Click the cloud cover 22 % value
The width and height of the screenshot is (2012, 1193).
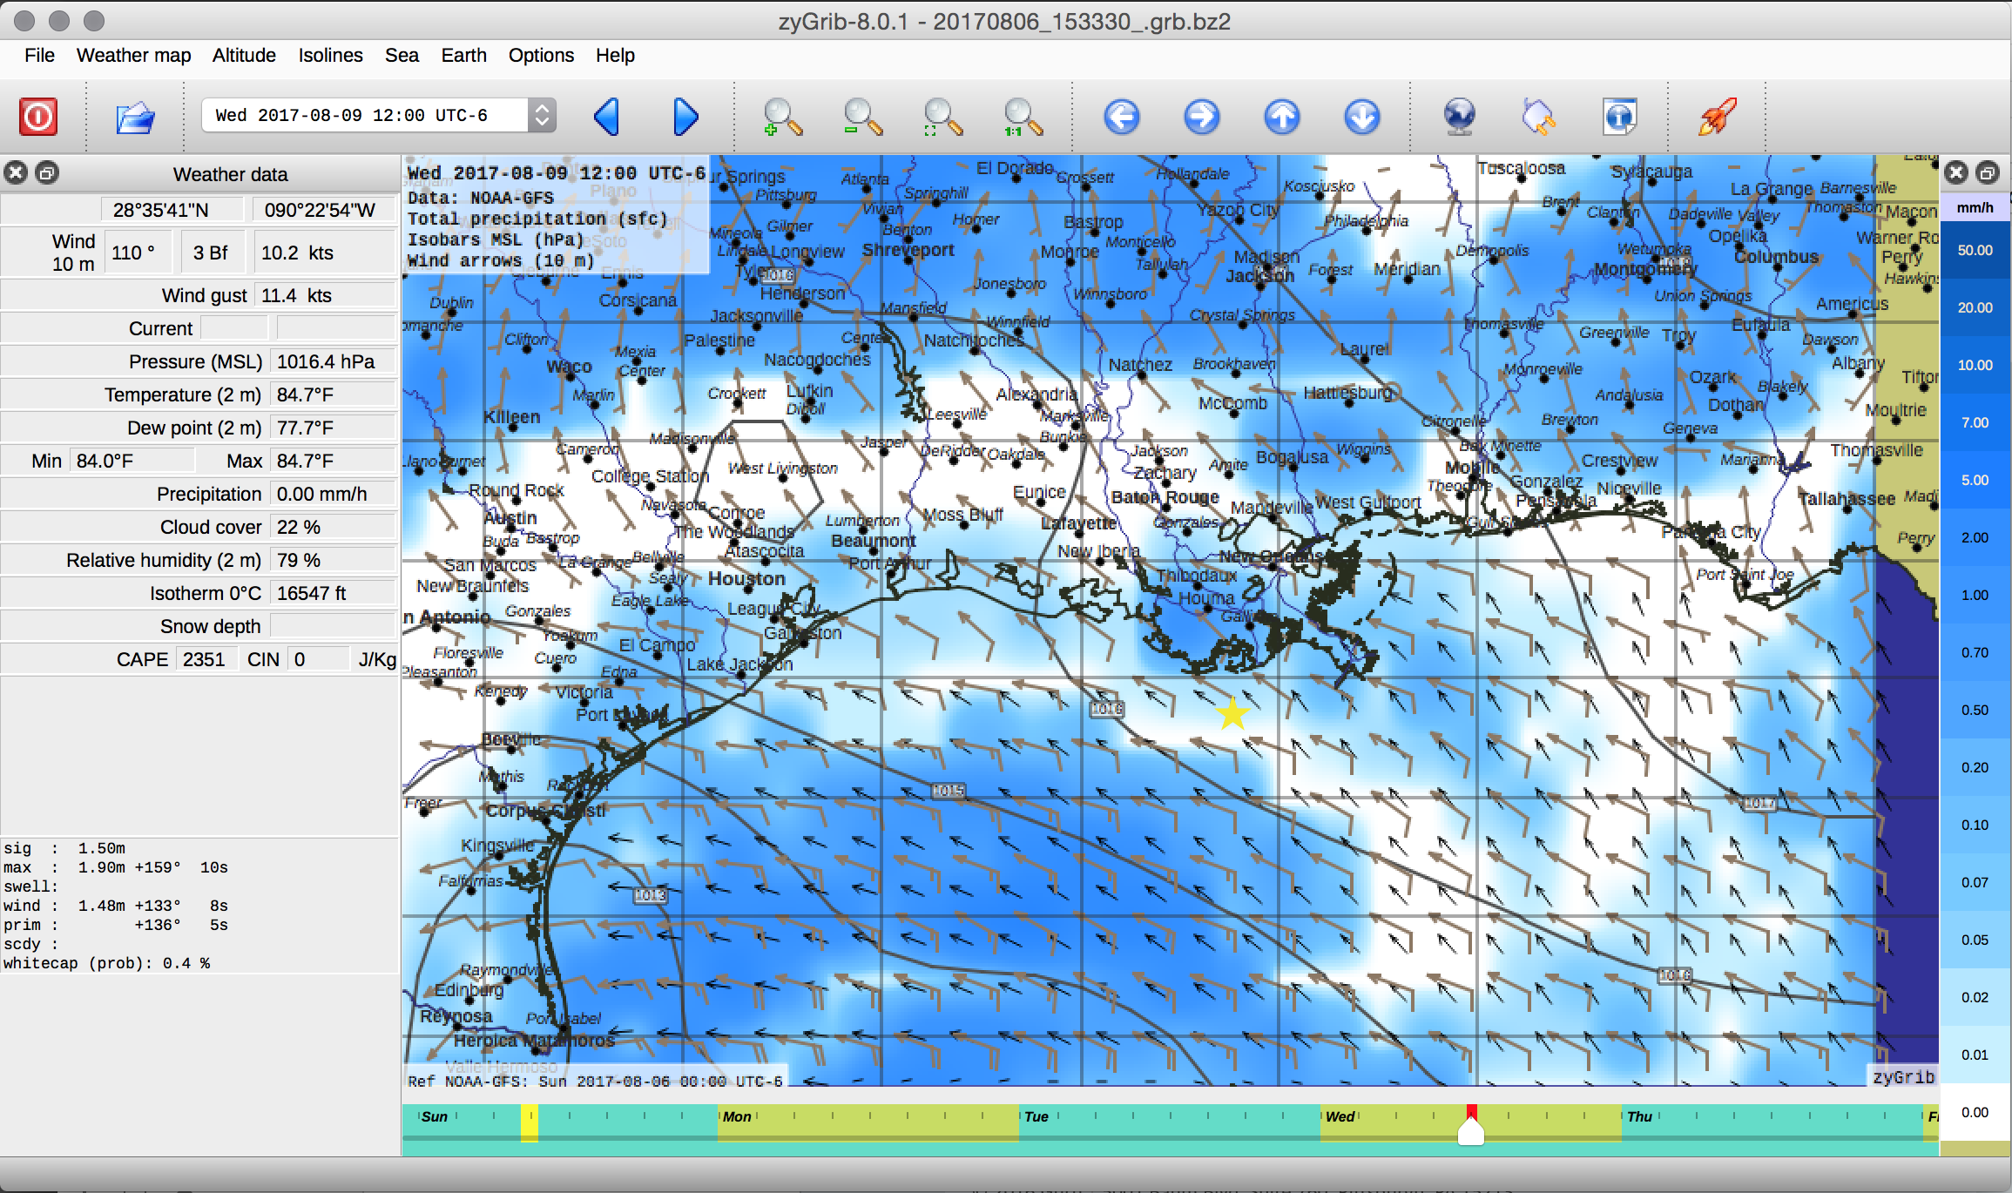tap(334, 527)
